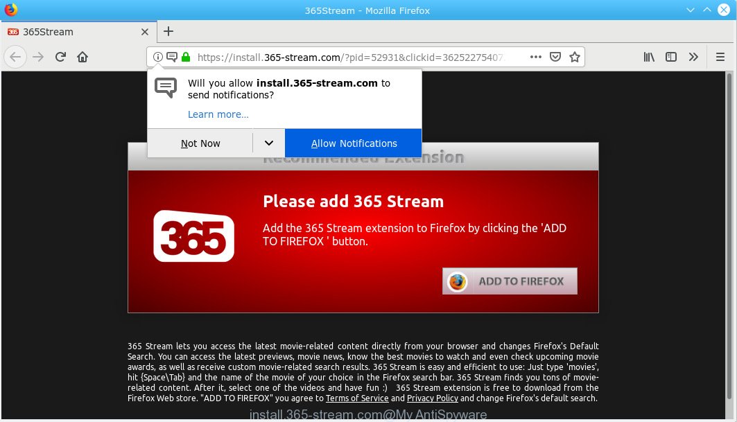
Task: Click the window shade chevron-down button
Action: point(690,10)
